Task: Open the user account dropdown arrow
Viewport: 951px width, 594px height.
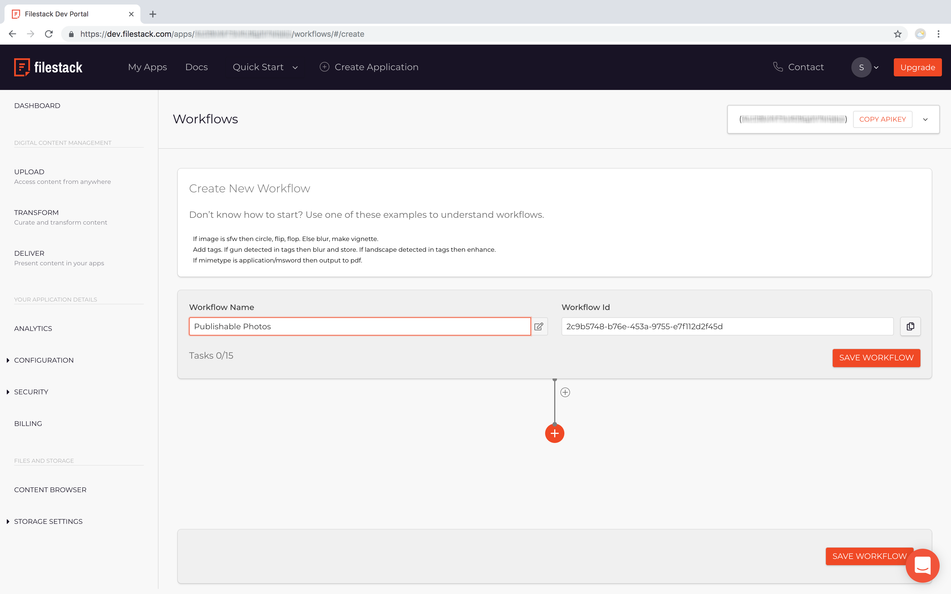Action: 876,68
